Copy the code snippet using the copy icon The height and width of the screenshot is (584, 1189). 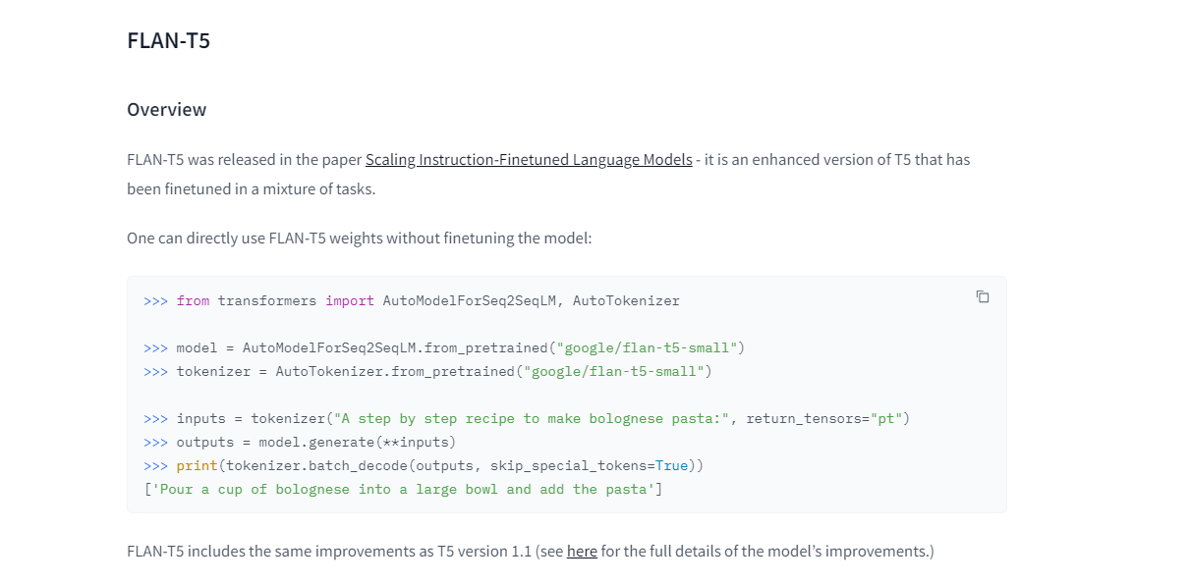[x=982, y=296]
